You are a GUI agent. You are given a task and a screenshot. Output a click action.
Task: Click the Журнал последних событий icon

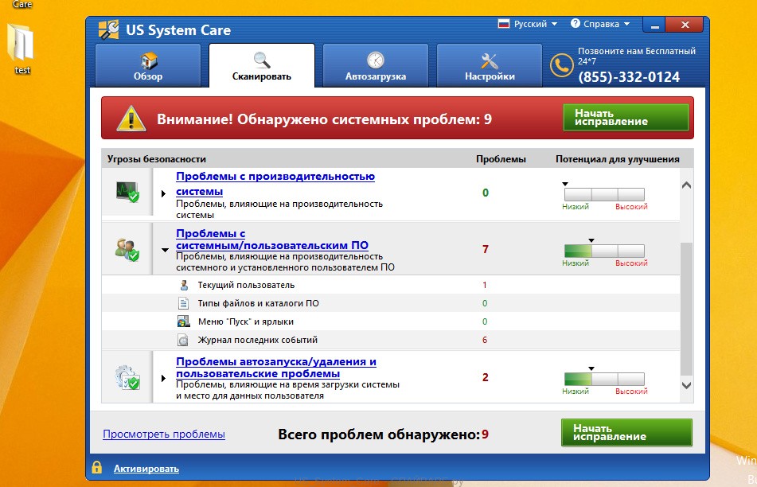183,341
